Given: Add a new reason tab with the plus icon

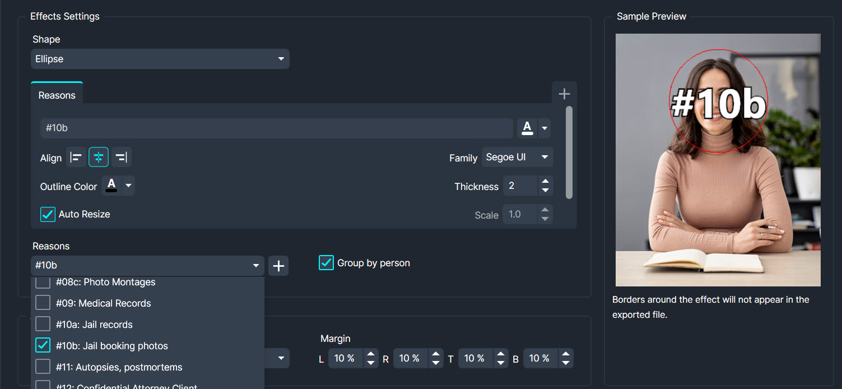Looking at the screenshot, I should [564, 92].
